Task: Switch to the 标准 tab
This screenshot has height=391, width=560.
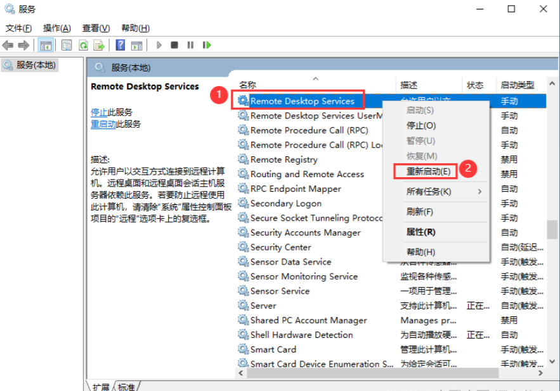Action: [126, 387]
